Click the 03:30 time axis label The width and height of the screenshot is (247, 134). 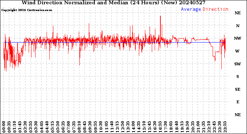(36, 127)
